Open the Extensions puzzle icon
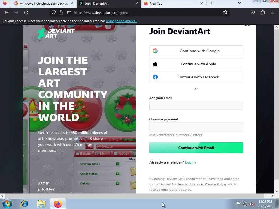This screenshot has height=209, width=279. point(263,13)
